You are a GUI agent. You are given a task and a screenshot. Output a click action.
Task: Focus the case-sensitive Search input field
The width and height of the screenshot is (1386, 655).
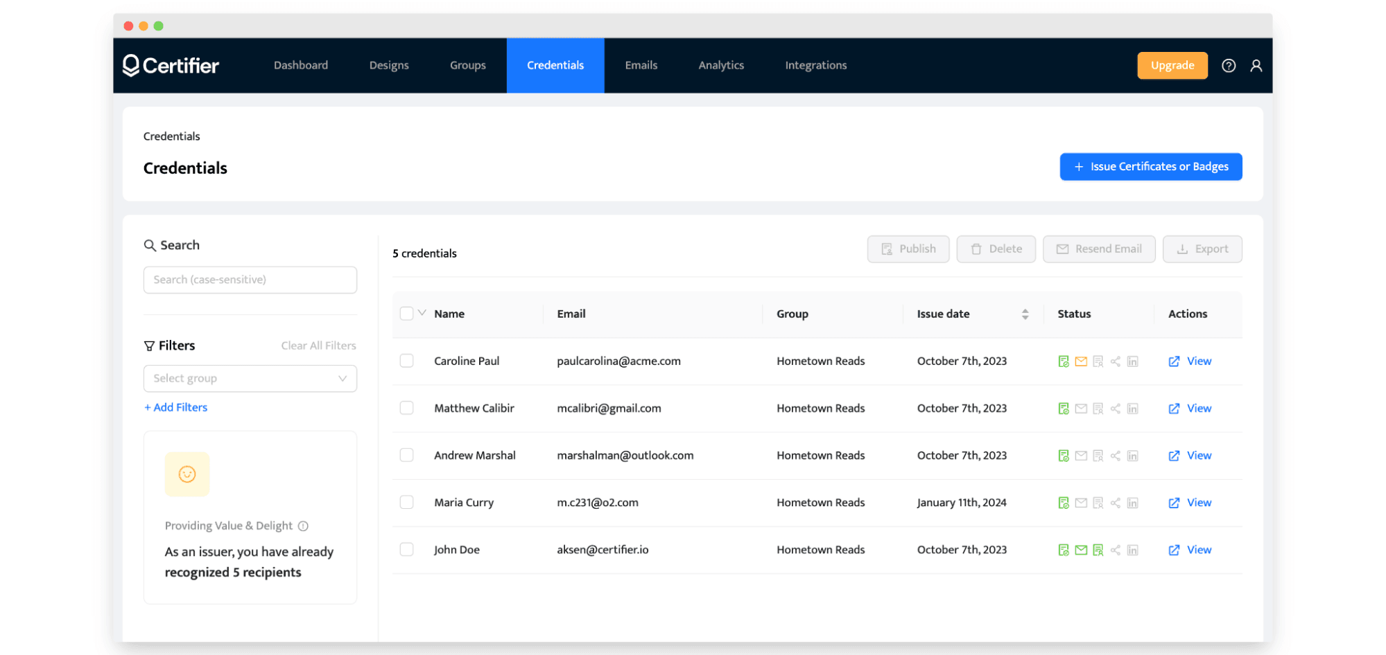point(250,280)
